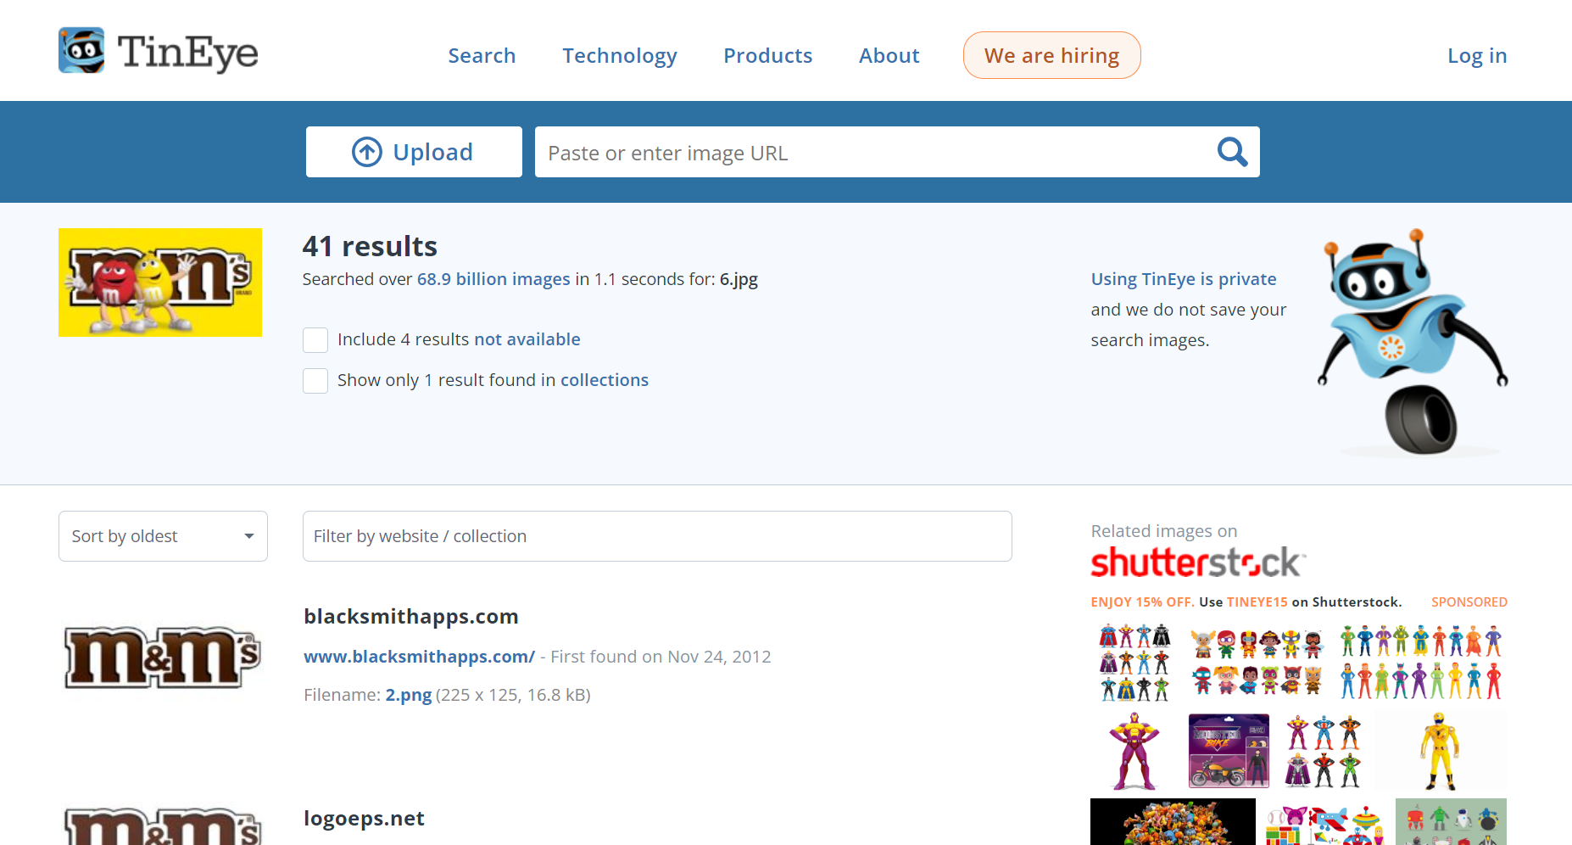
Task: Expand the Sort by oldest dropdown
Action: 163,536
